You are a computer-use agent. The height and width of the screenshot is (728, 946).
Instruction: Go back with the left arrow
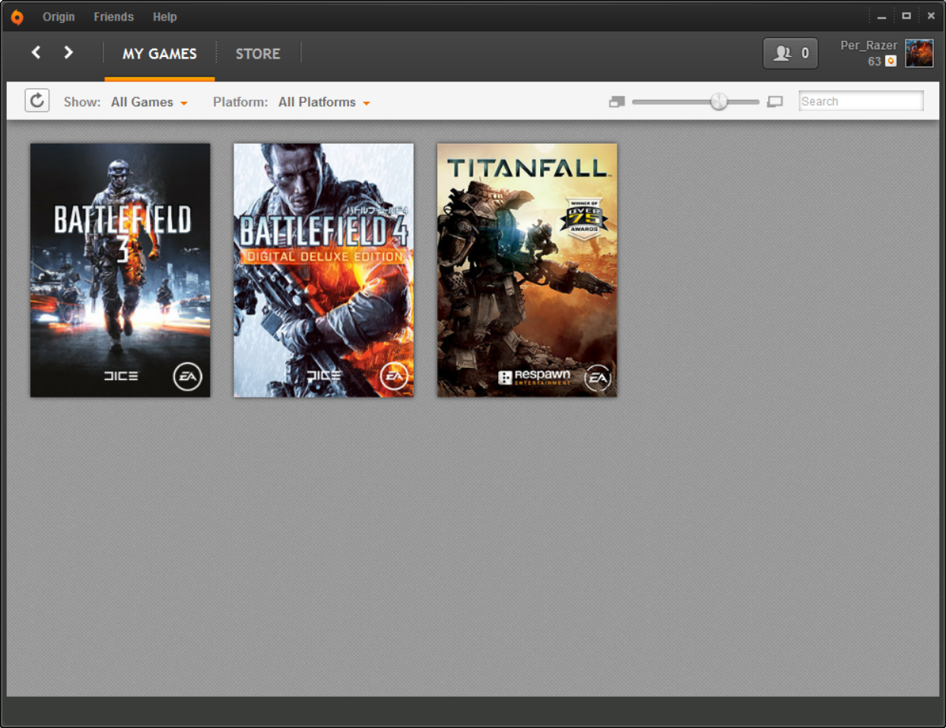click(x=36, y=52)
